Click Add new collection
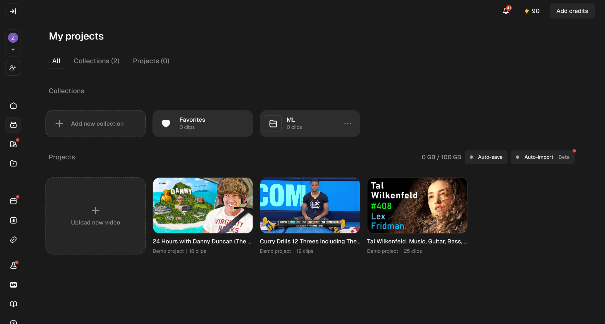605x324 pixels. point(95,123)
